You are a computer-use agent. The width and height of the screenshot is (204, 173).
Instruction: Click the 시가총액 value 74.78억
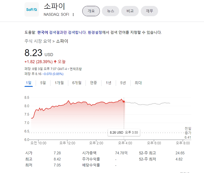(121, 153)
